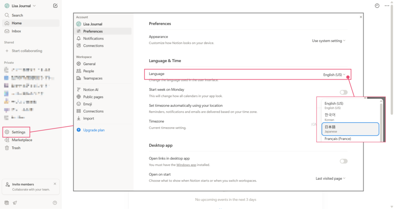Select Lisa Journal account in settings
Viewport: 394px width, 209px height.
point(103,24)
